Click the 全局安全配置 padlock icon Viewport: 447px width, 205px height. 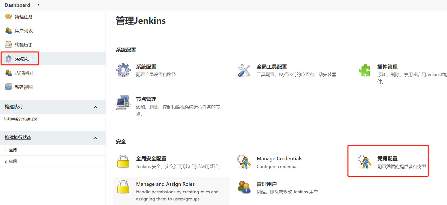pos(123,161)
